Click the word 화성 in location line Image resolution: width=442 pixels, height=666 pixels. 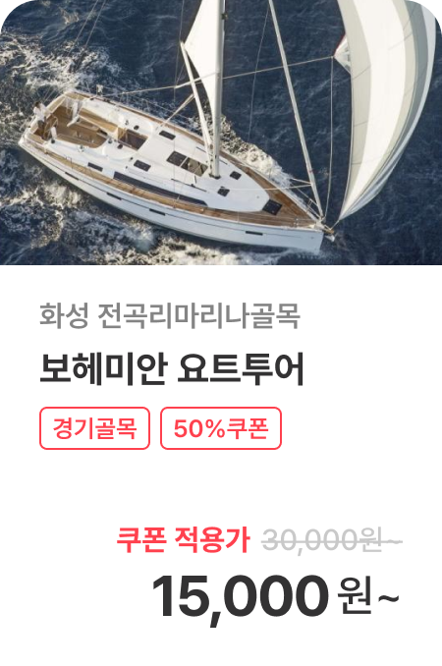pyautogui.click(x=64, y=315)
